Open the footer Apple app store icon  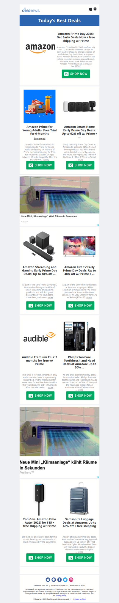(x=48, y=580)
